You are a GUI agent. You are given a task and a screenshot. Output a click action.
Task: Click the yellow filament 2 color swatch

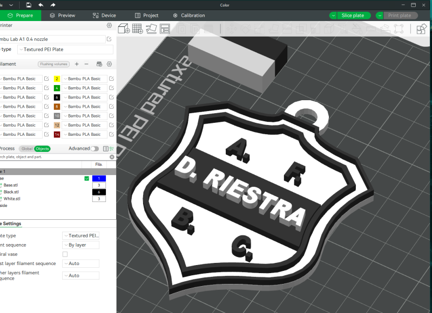[57, 79]
